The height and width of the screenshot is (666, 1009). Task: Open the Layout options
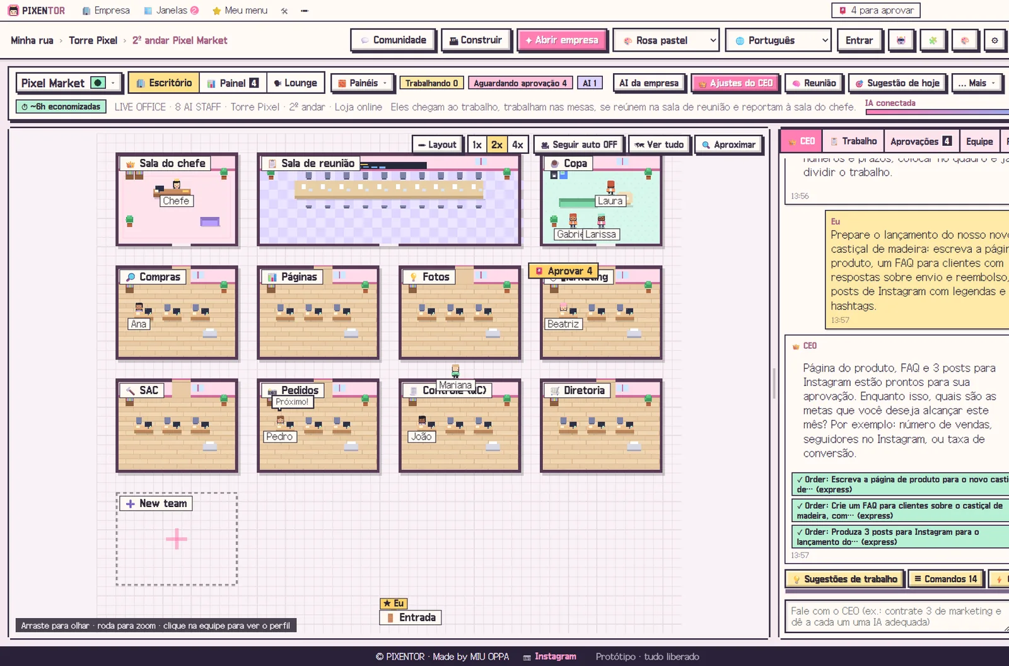(437, 144)
